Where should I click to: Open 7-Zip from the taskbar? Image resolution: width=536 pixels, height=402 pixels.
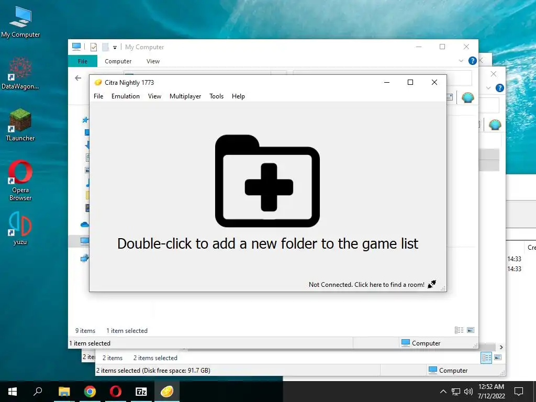tap(141, 392)
